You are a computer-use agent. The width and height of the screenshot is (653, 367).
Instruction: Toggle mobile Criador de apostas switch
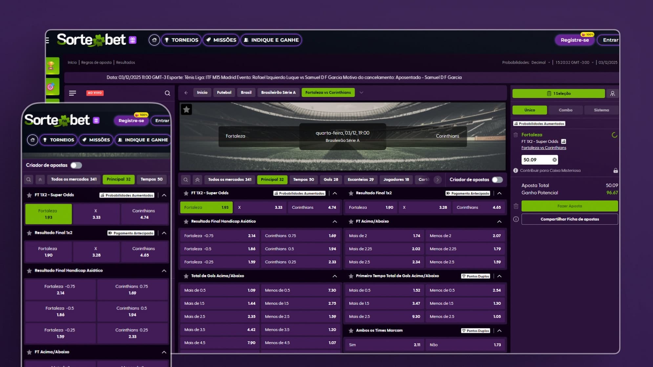coord(76,165)
